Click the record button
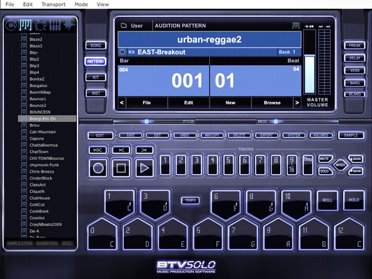Image resolution: width=372 pixels, height=279 pixels. click(98, 168)
